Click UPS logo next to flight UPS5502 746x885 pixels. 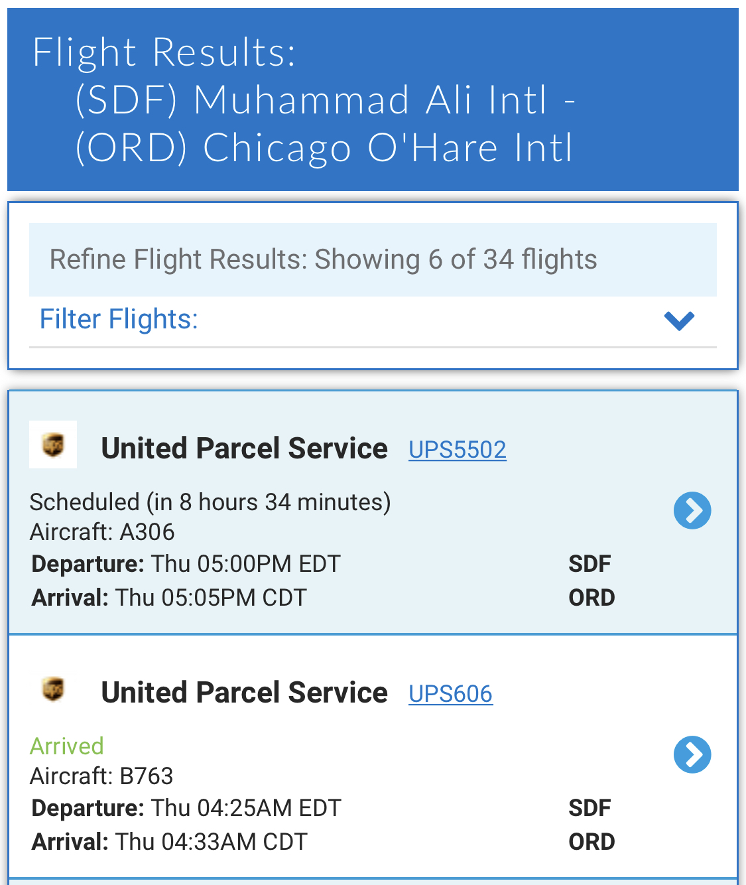(53, 444)
